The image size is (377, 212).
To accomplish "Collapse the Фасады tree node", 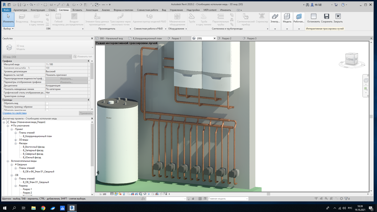I will (x=16, y=143).
